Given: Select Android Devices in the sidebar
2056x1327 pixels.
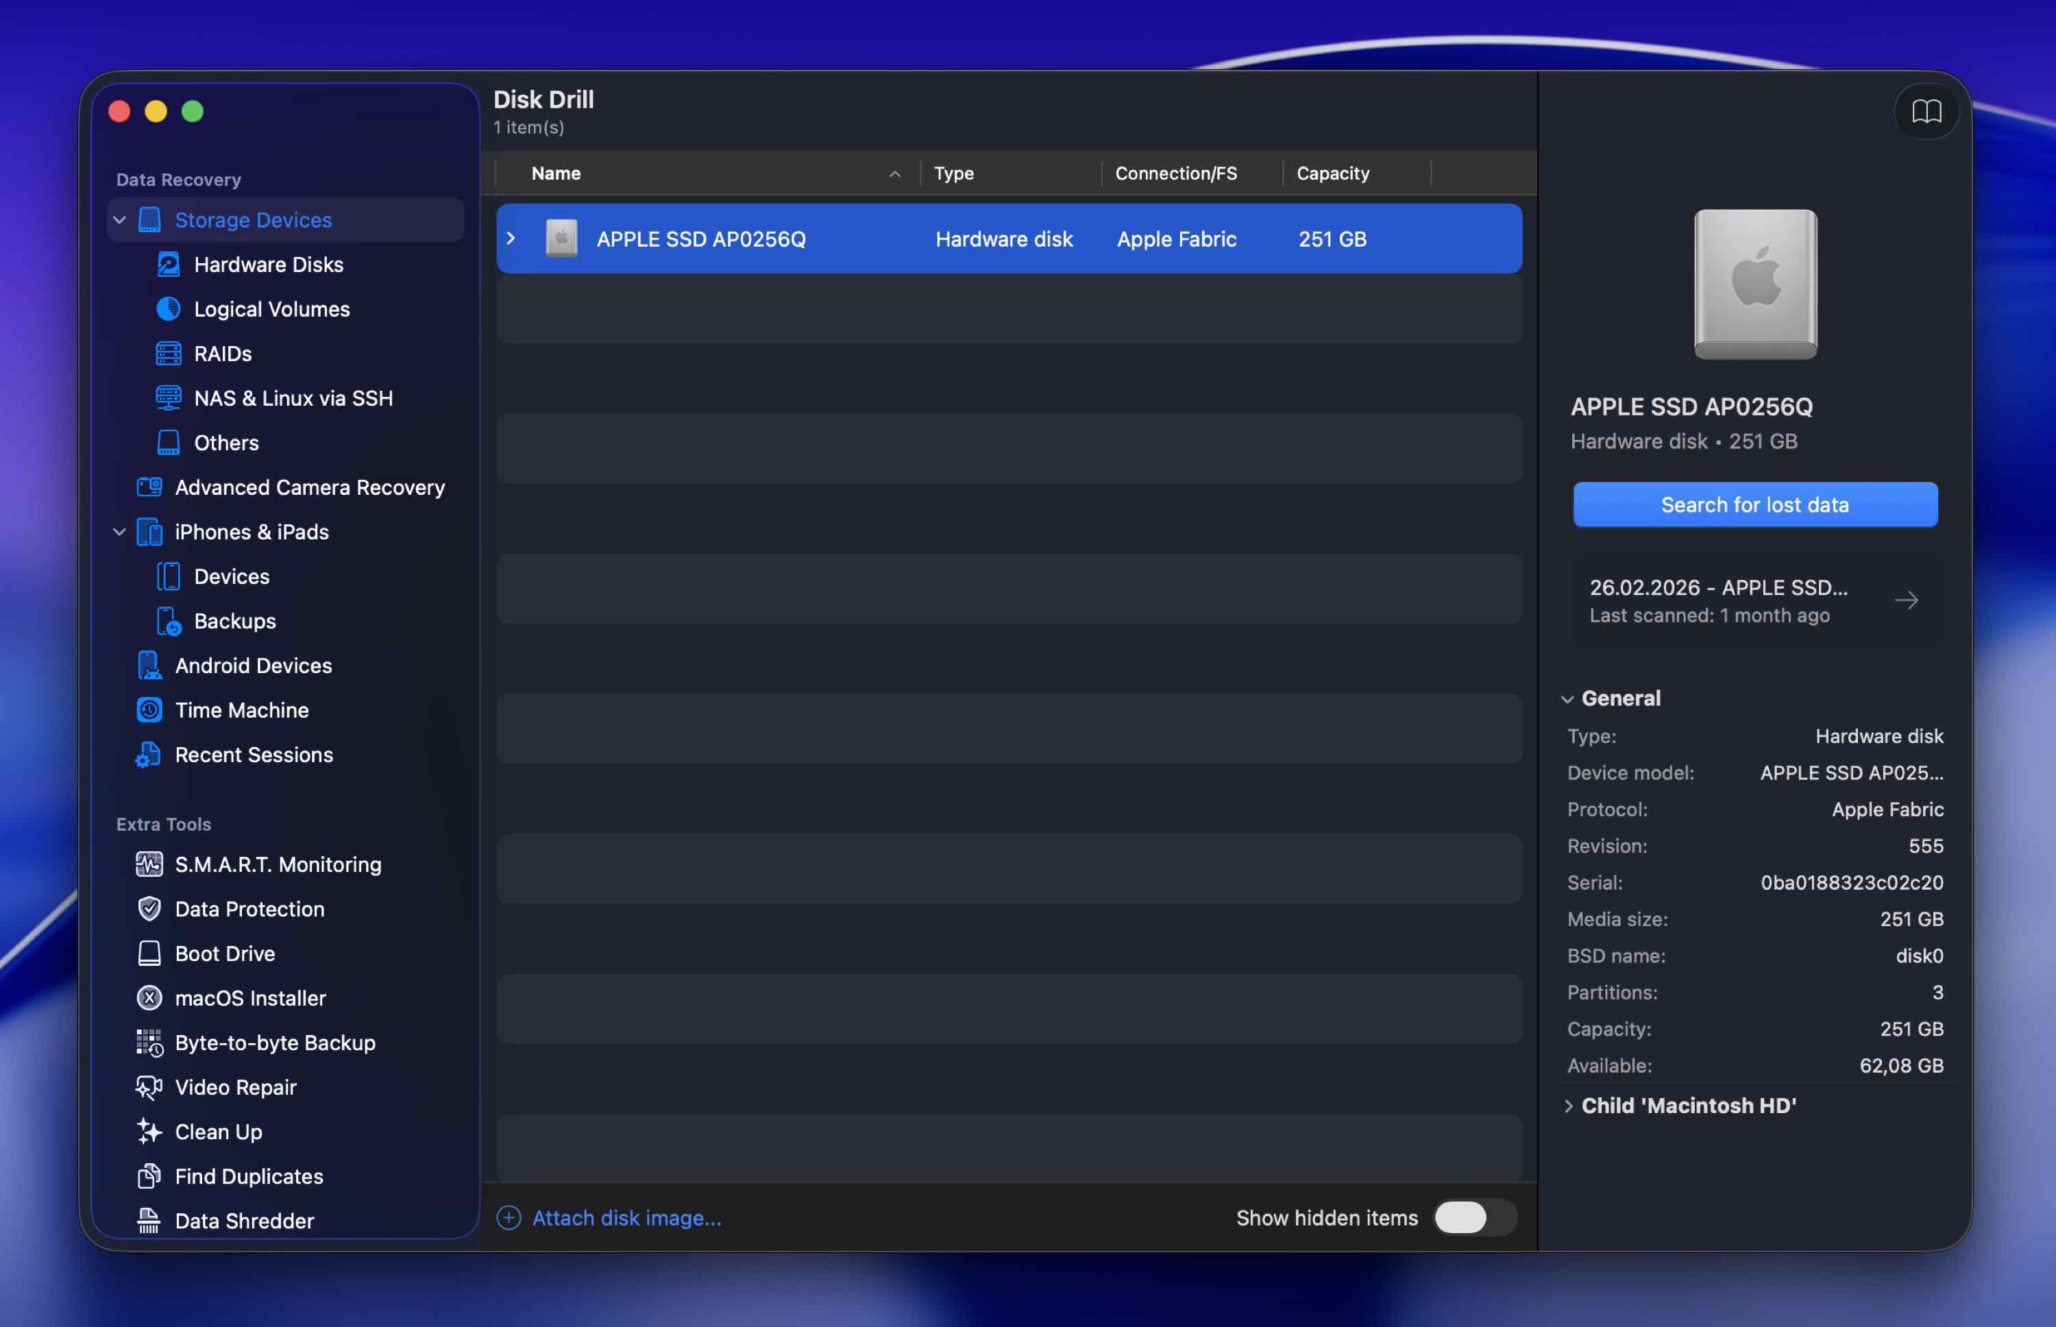Looking at the screenshot, I should 254,666.
